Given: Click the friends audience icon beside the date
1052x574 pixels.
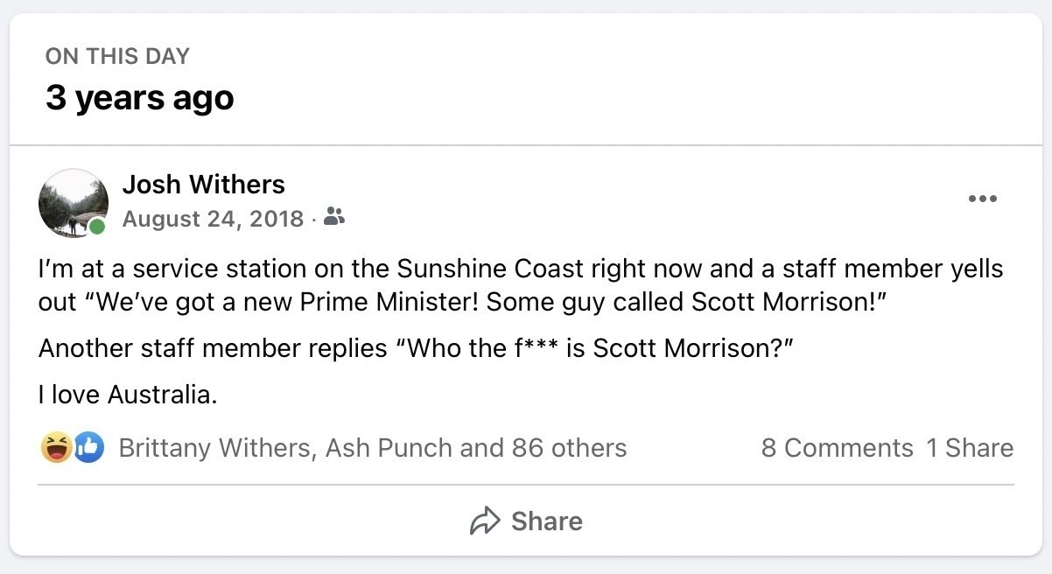Looking at the screenshot, I should tap(334, 217).
